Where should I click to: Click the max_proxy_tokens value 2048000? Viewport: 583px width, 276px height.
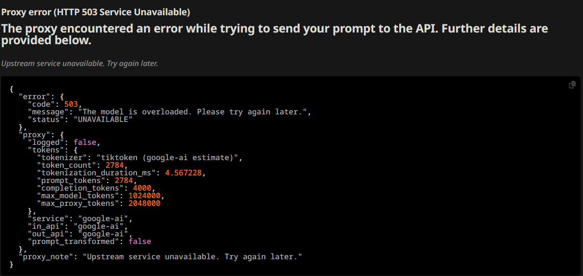(x=144, y=203)
